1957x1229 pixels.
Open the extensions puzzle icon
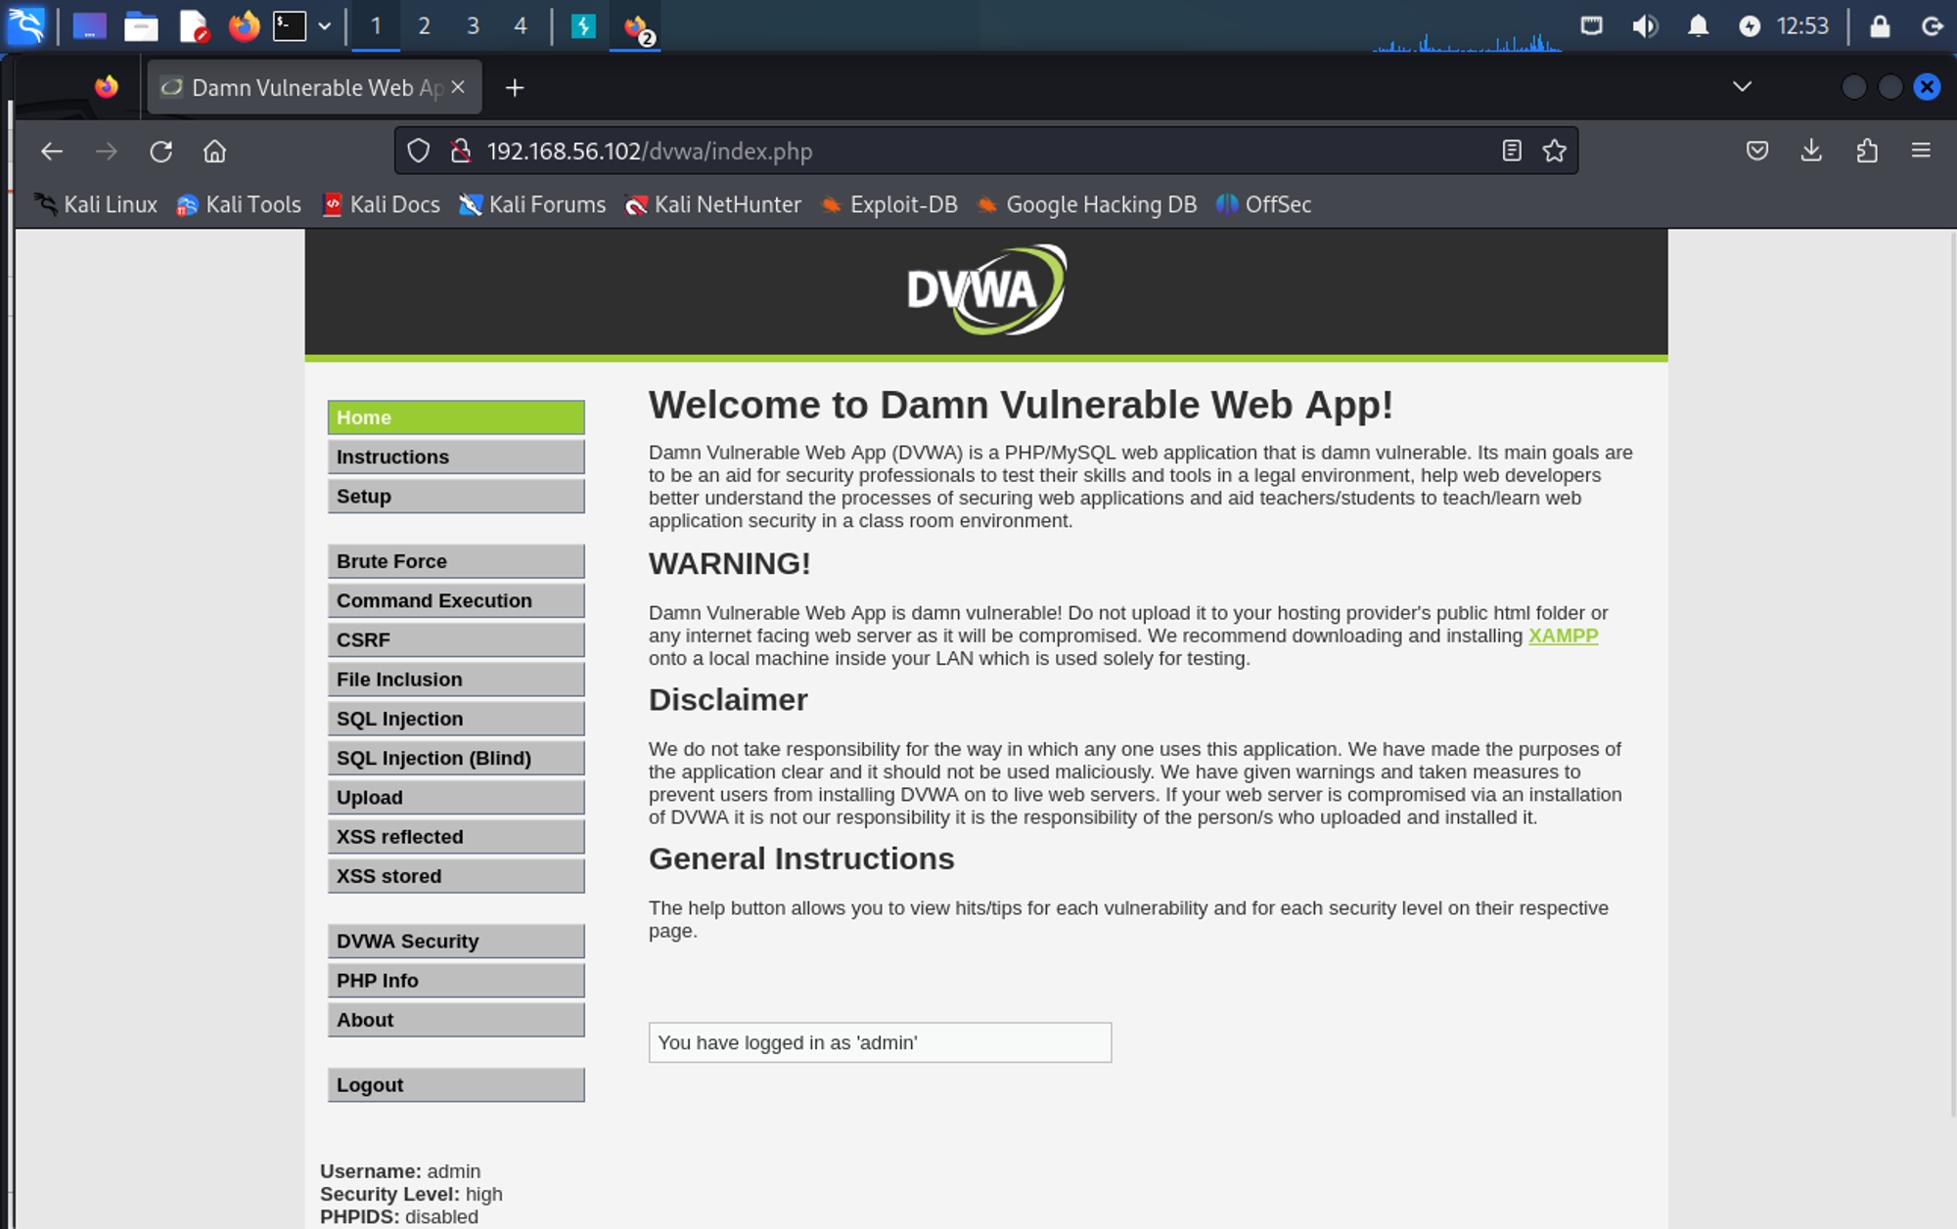(1867, 151)
